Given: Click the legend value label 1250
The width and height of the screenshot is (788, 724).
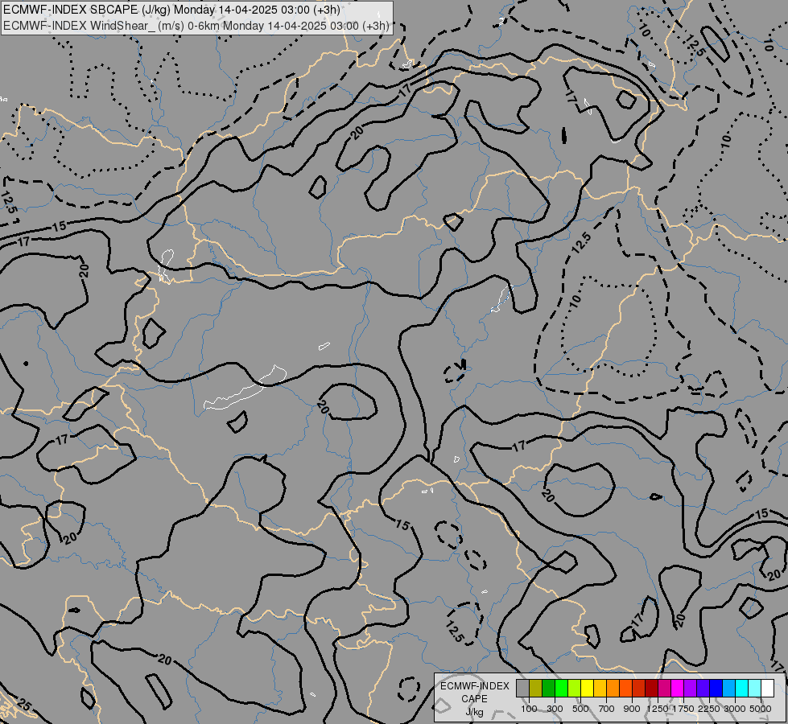Looking at the screenshot, I should (658, 709).
